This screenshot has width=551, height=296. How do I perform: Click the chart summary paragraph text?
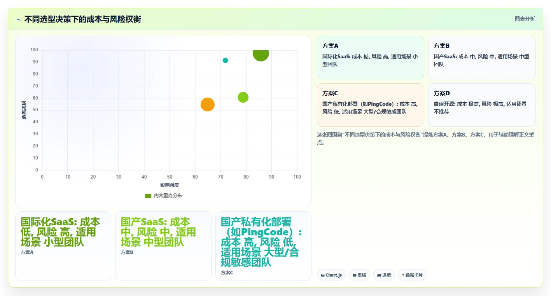coord(426,138)
